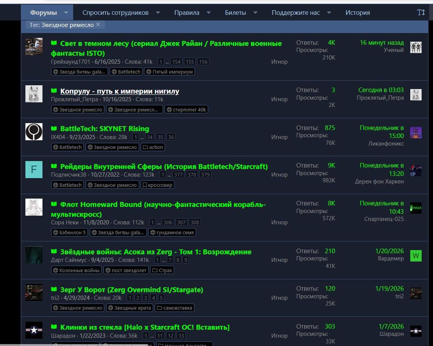Click the green book icon beside BattleTech: SKYNET Rising
Viewport: 433px width, 346px height.
[54, 128]
